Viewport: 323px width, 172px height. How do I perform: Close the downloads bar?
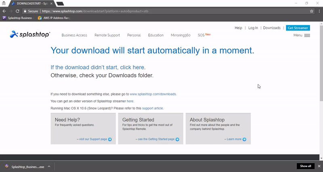tap(318, 166)
